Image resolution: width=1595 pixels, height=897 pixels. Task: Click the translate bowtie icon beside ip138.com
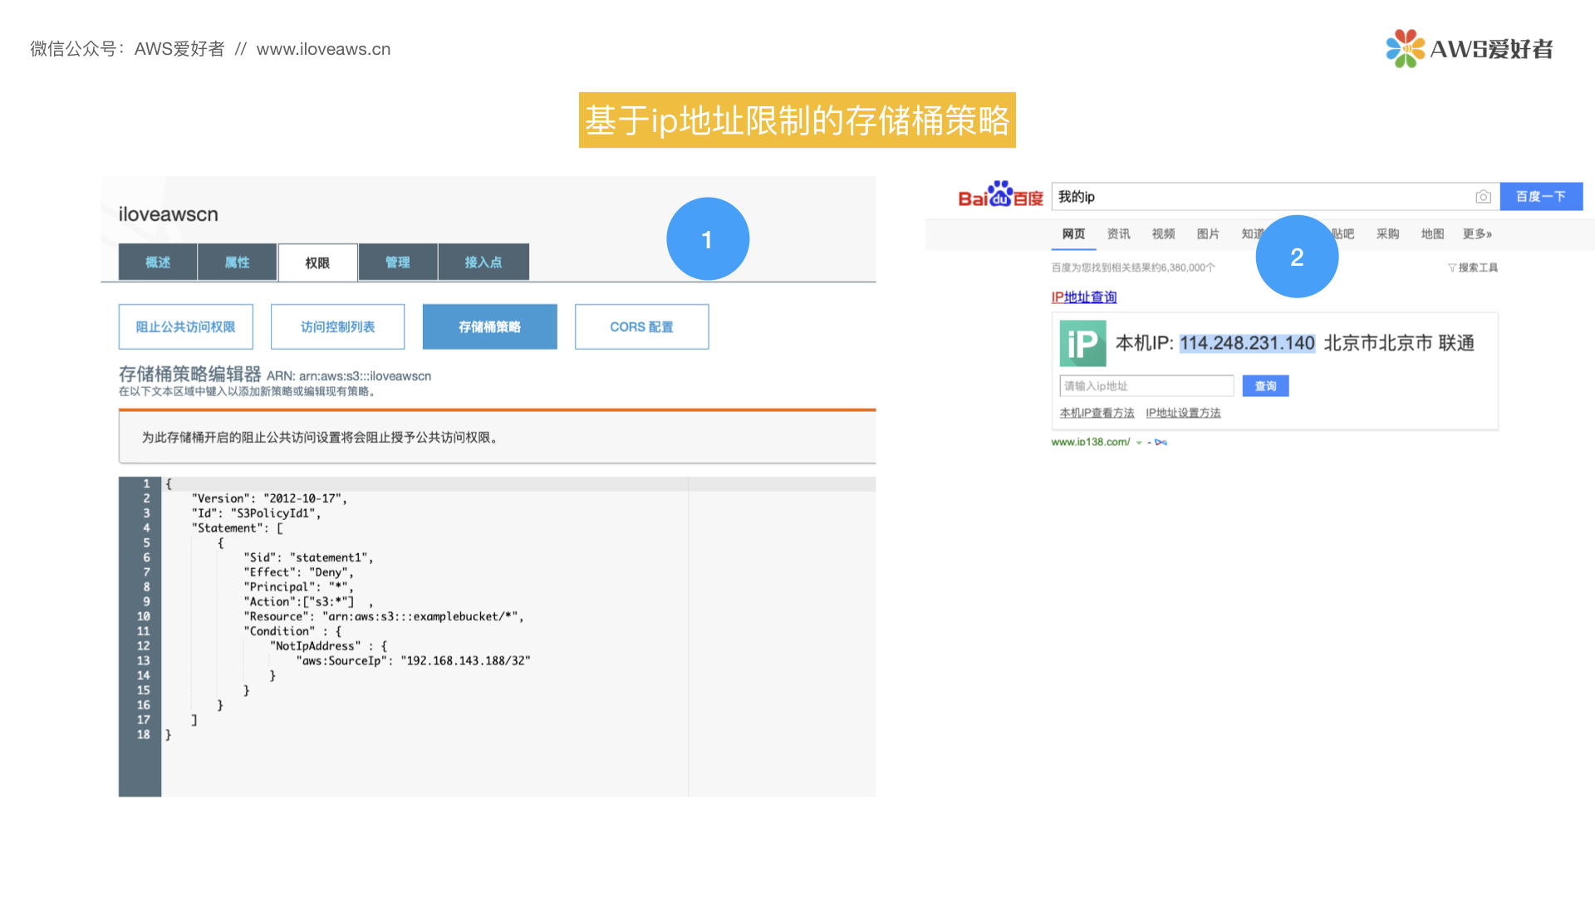tap(1161, 442)
